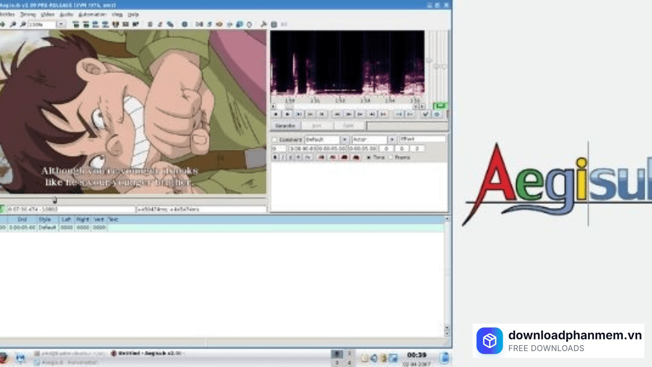Open the Video menu

[x=47, y=15]
